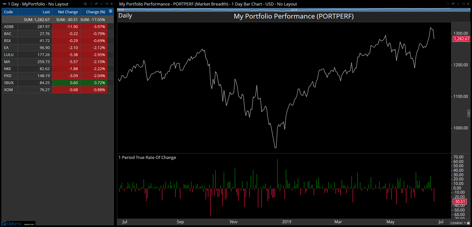Click the refresh icon in the watchlist header
This screenshot has width=472, height=227.
click(x=80, y=4)
